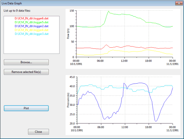The image size is (184, 139).
Task: Click the green flow curve peak
Action: click(109, 11)
